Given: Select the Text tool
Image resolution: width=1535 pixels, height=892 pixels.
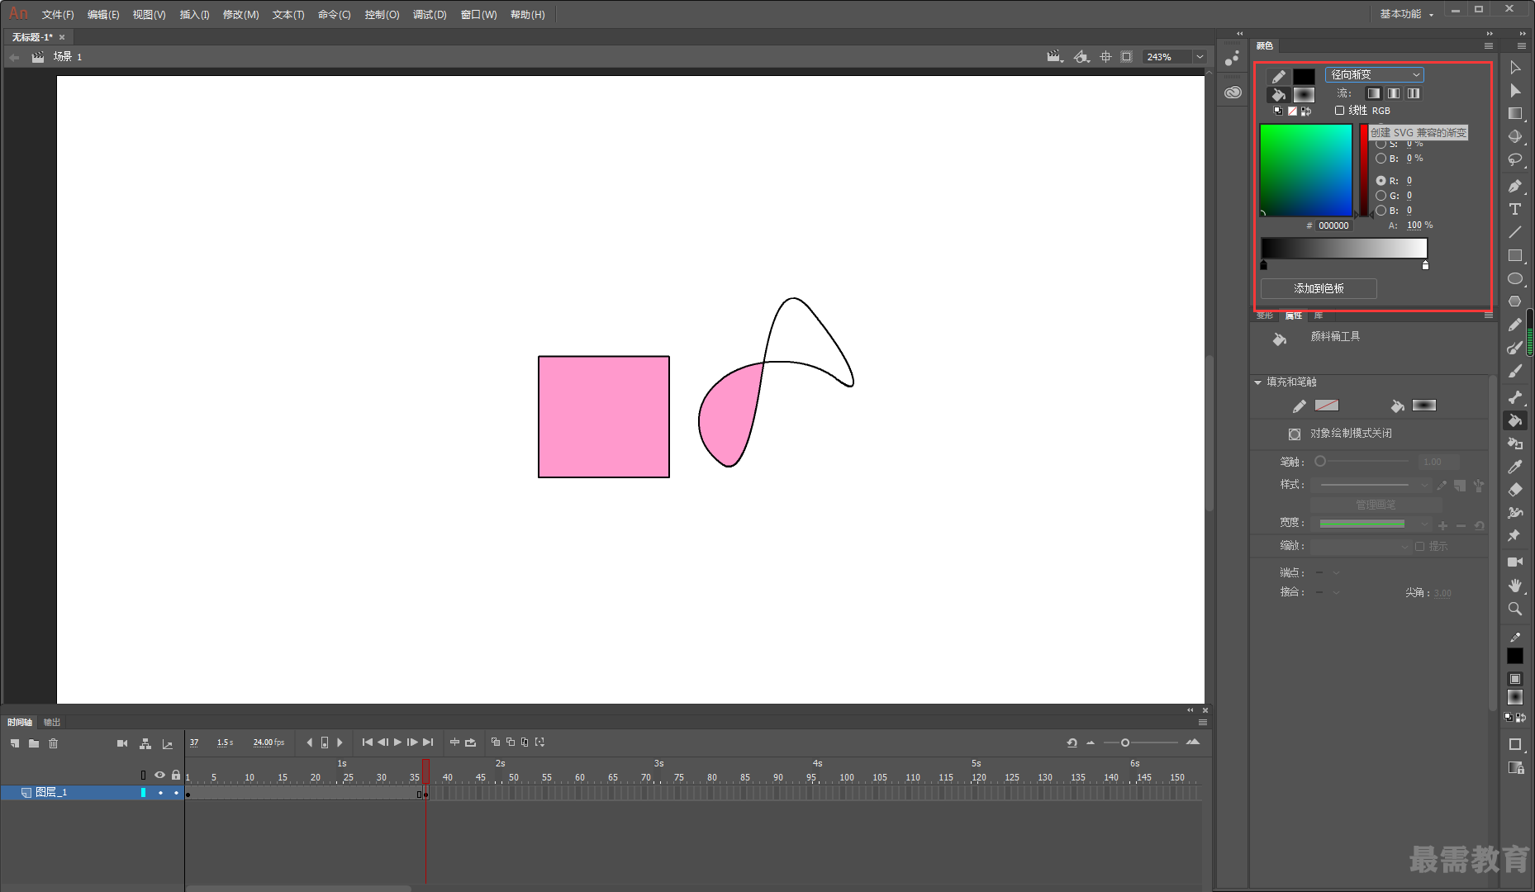Looking at the screenshot, I should (x=1515, y=209).
